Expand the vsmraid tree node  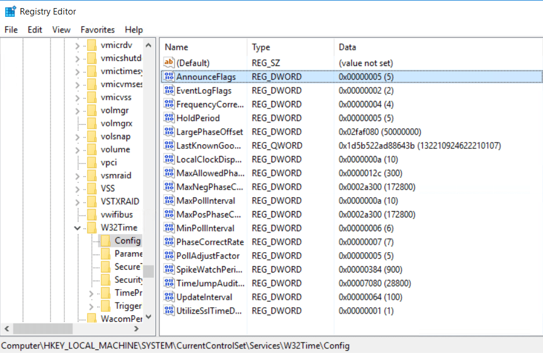[78, 176]
